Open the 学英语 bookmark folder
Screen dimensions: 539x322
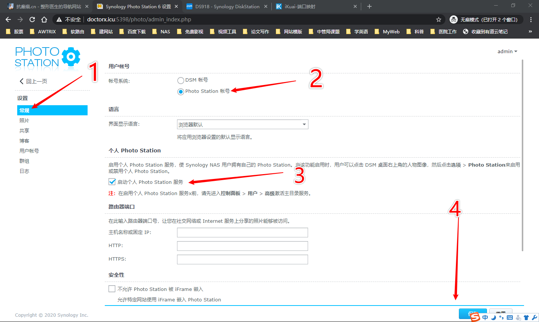point(357,31)
